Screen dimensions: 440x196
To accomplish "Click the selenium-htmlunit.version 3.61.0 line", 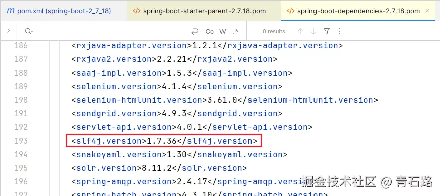I will 224,100.
